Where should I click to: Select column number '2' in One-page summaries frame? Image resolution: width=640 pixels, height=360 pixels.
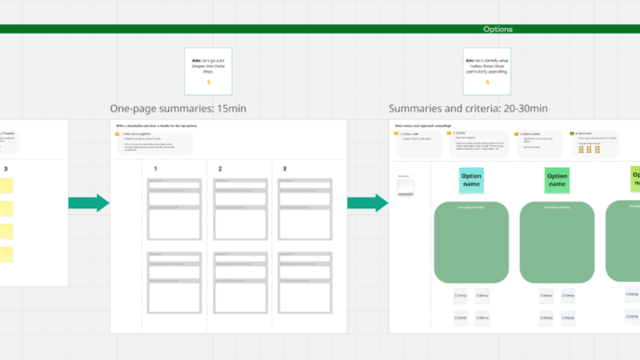coord(220,168)
